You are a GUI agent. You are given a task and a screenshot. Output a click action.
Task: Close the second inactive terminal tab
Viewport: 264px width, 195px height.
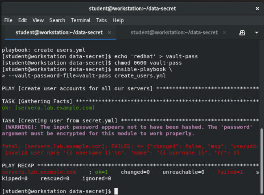[x=225, y=32]
